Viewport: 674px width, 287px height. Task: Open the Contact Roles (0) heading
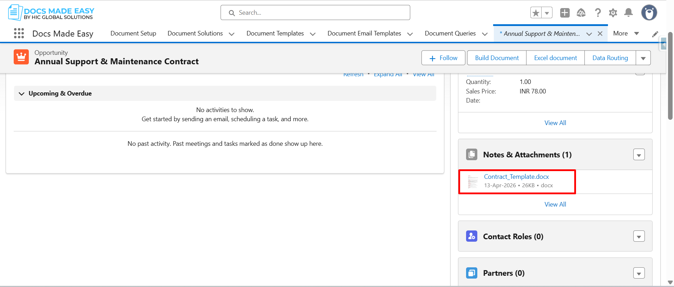pyautogui.click(x=513, y=236)
